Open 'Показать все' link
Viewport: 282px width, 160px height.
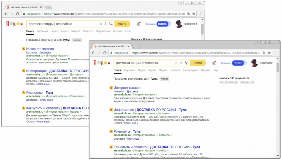click(x=247, y=82)
